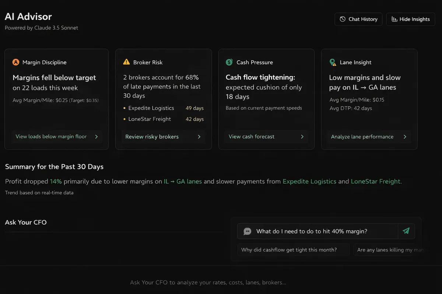
Task: Click the Margin Discipline card icon
Action: (x=15, y=62)
